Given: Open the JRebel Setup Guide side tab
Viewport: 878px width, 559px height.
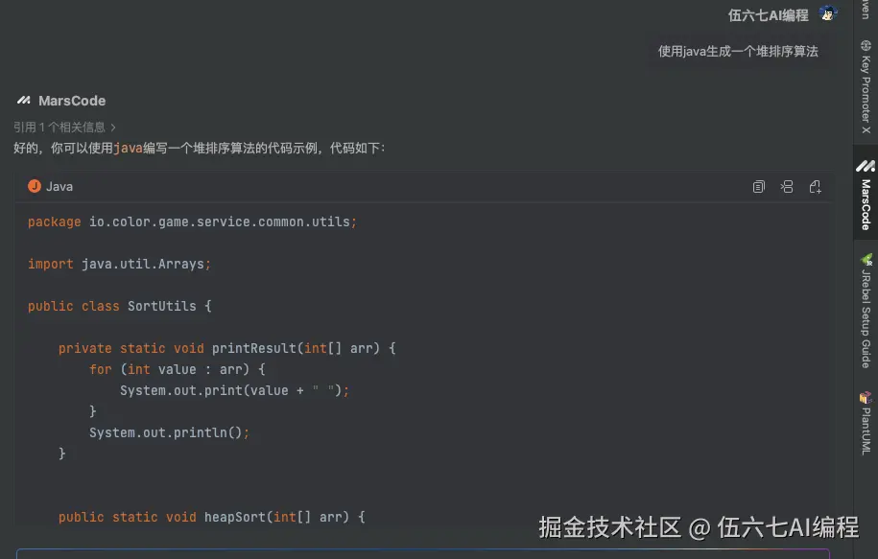Looking at the screenshot, I should pyautogui.click(x=866, y=311).
